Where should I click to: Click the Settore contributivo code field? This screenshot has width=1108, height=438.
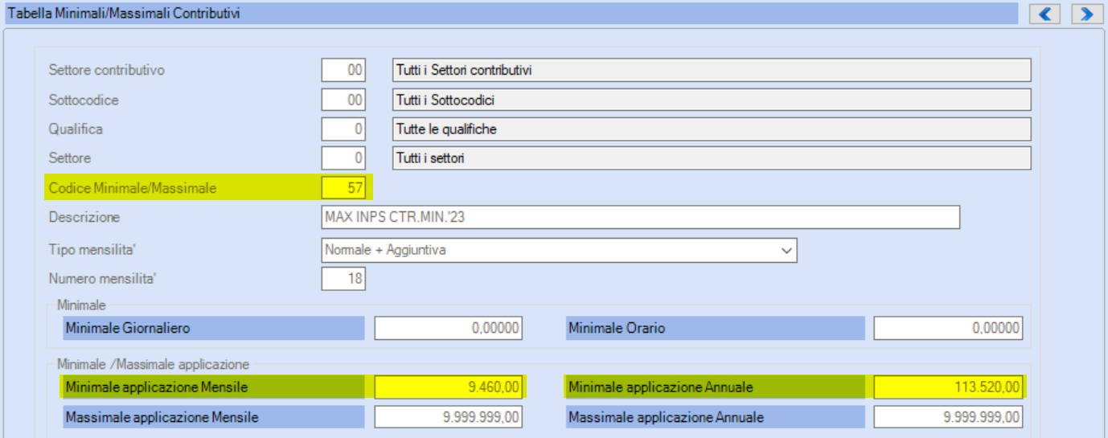click(x=343, y=70)
